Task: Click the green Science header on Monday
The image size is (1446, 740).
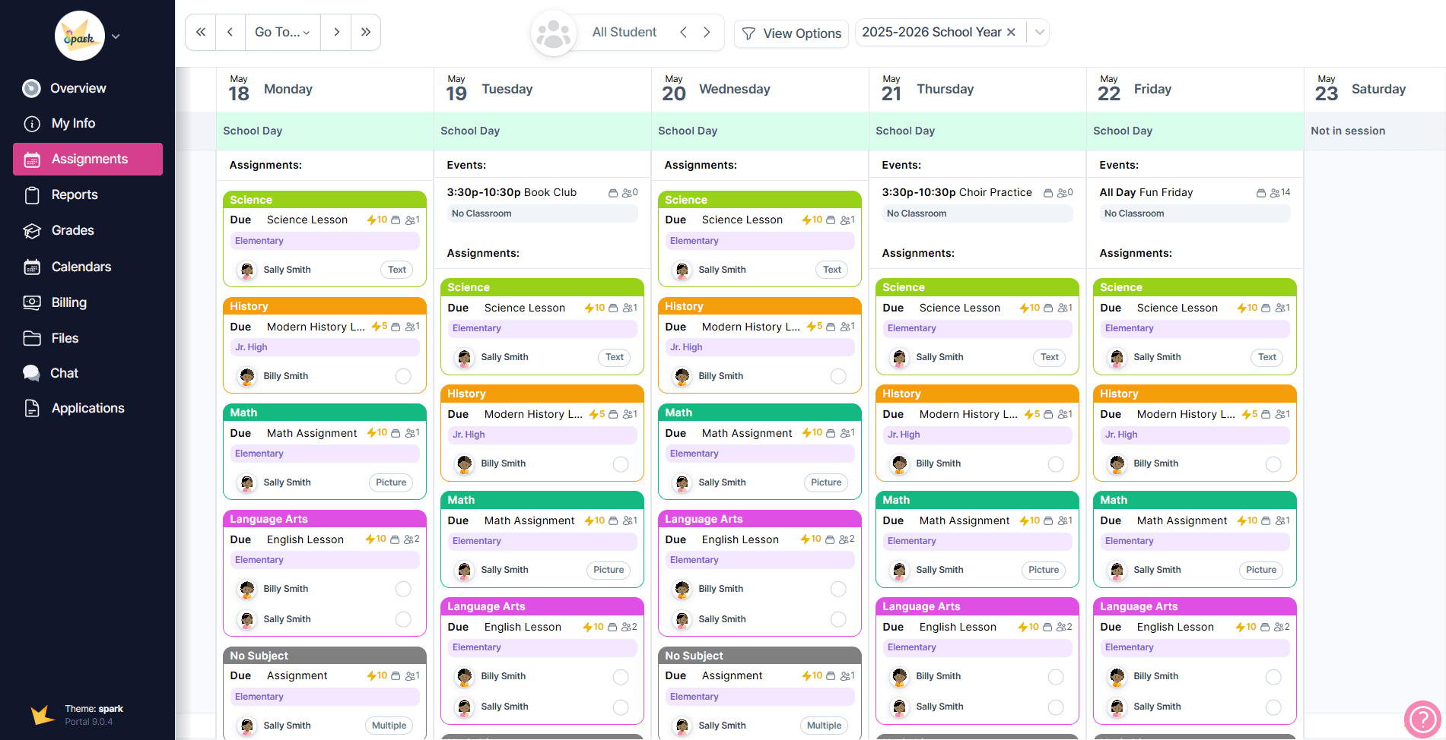Action: pos(325,200)
